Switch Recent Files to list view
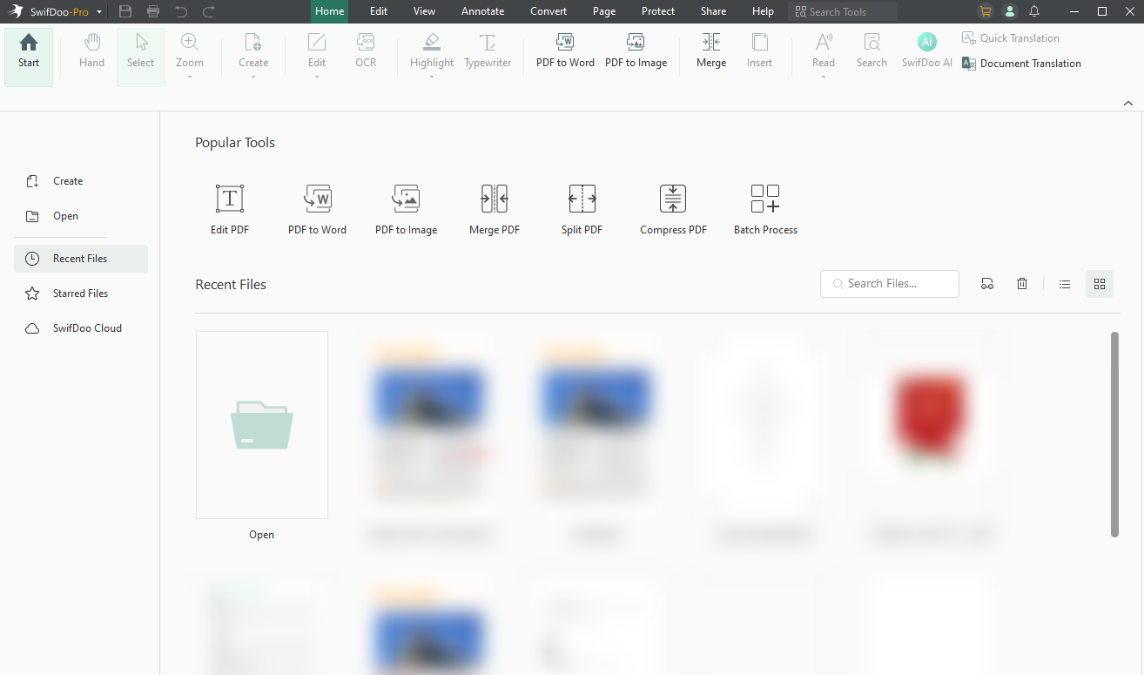 coord(1064,283)
